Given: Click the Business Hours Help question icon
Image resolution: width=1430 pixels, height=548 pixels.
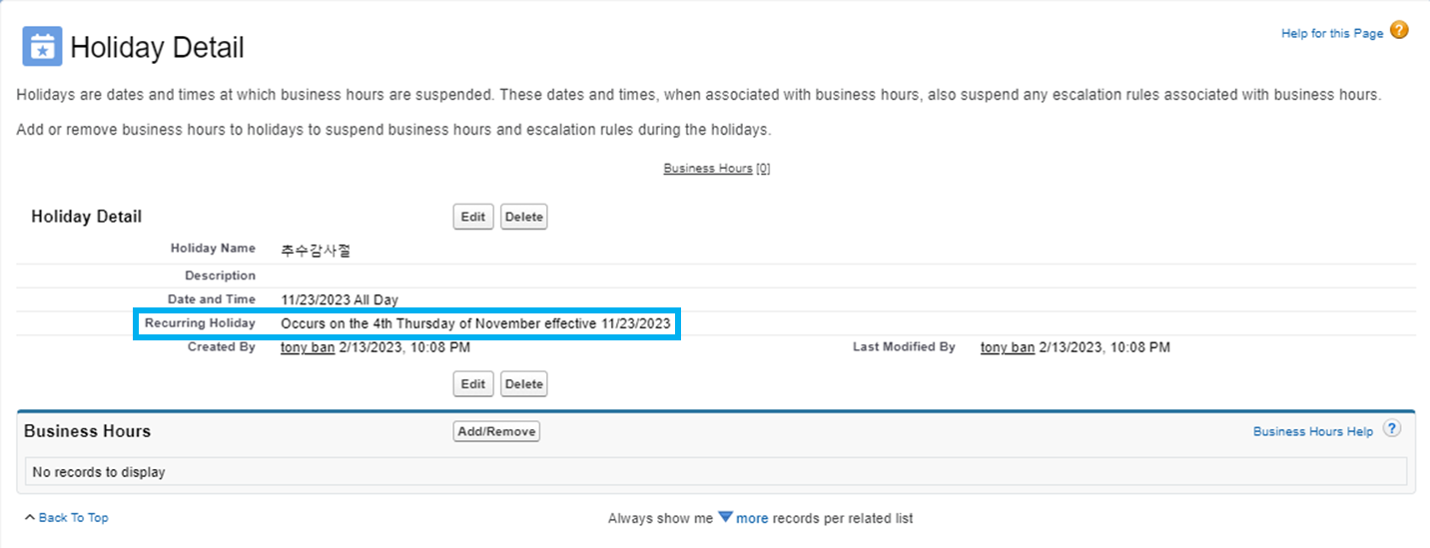Looking at the screenshot, I should [x=1392, y=429].
